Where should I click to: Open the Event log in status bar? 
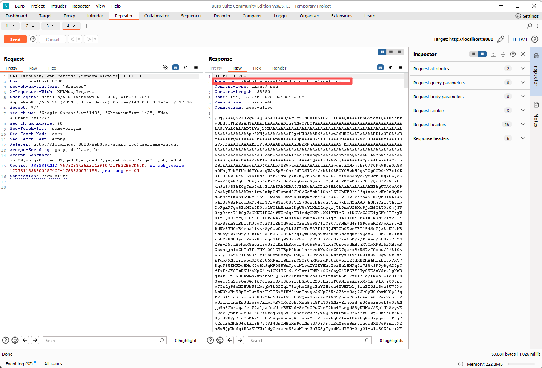[x=19, y=364]
